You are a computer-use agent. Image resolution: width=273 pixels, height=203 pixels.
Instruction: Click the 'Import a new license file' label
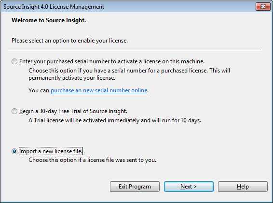pyautogui.click(x=51, y=151)
